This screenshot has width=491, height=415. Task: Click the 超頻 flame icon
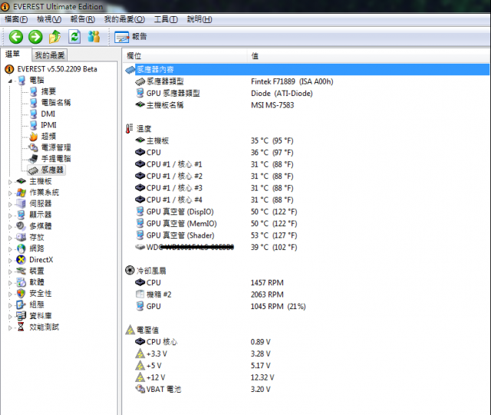coord(33,137)
